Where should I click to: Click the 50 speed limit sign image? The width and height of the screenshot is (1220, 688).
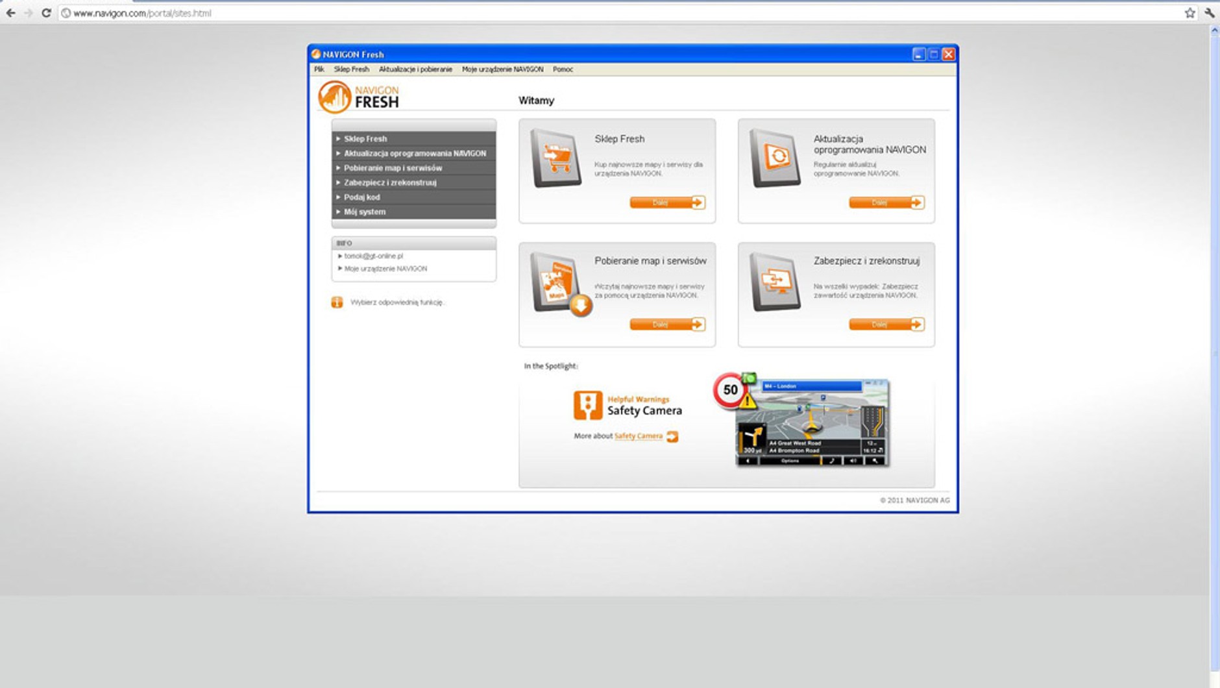pyautogui.click(x=730, y=390)
